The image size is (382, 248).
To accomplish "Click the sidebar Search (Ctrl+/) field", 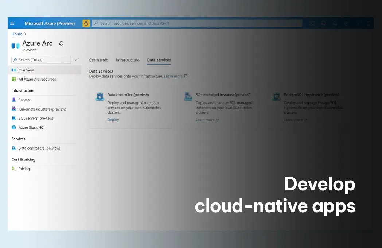I will click(41, 60).
